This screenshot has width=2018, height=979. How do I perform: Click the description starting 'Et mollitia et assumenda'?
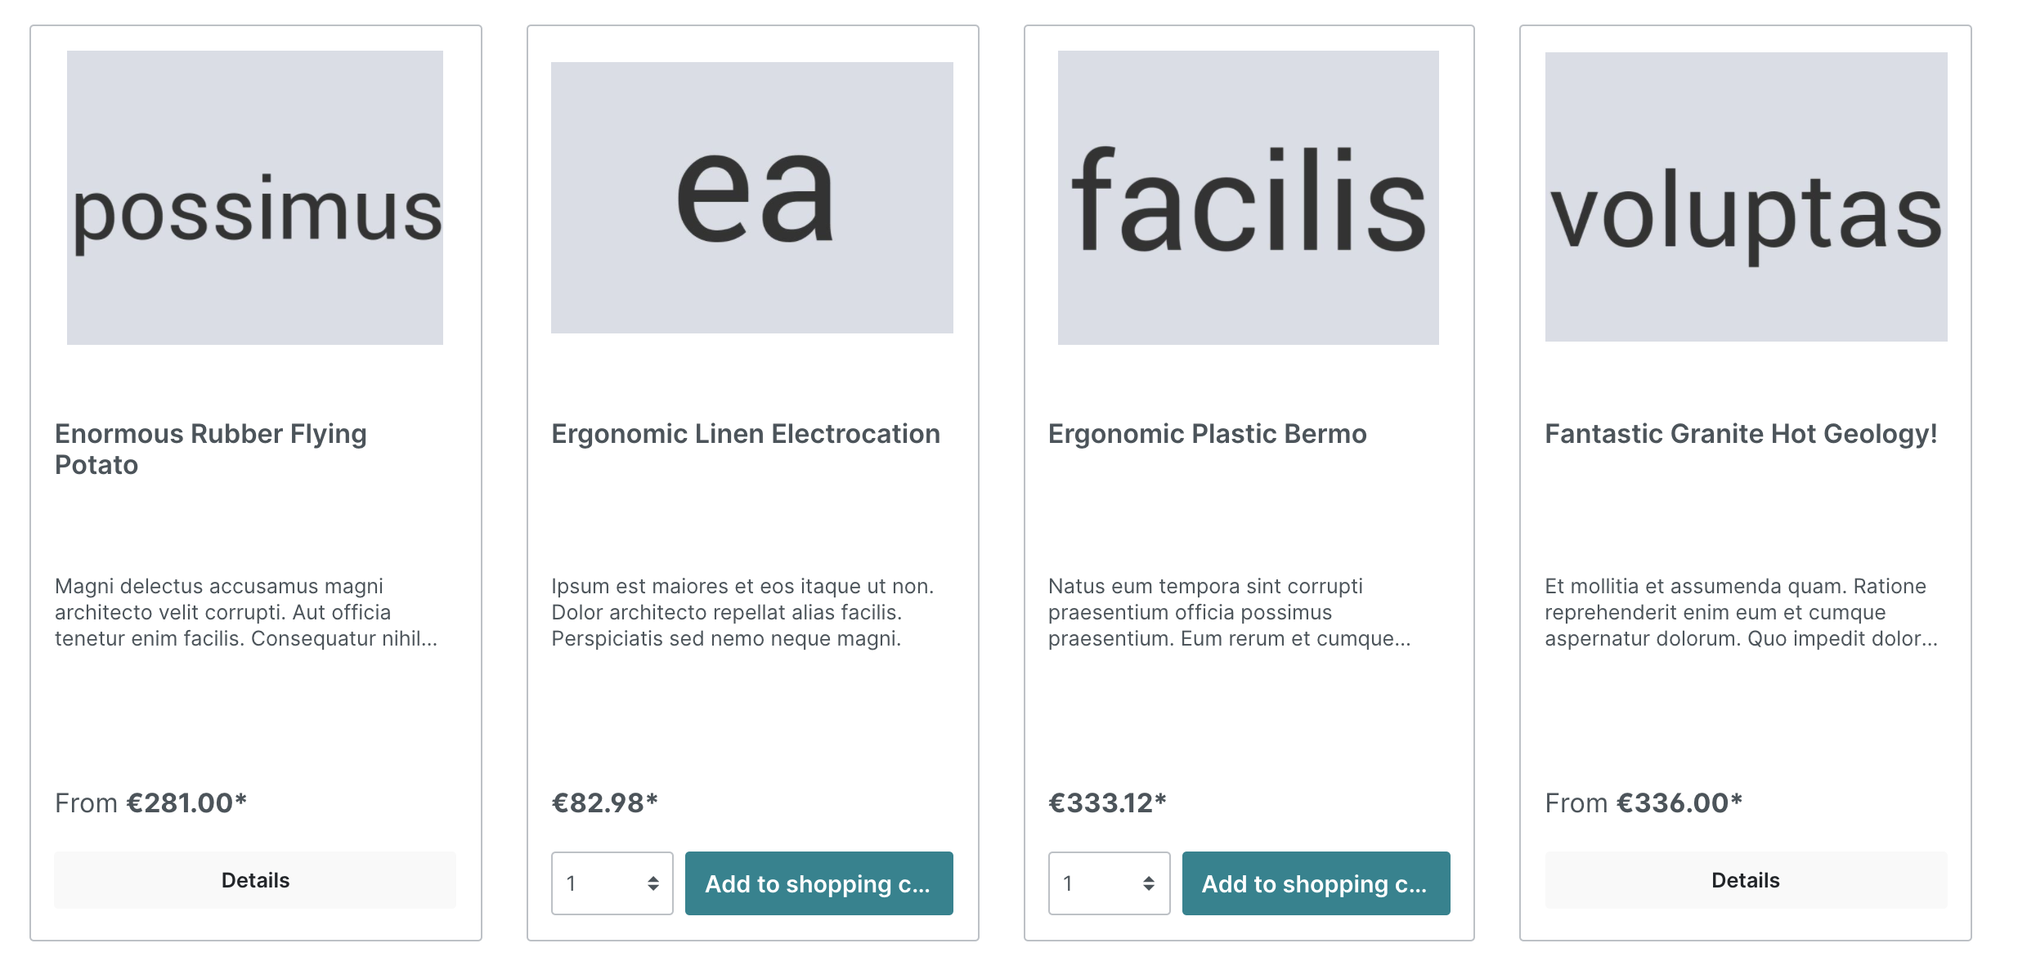click(x=1741, y=612)
